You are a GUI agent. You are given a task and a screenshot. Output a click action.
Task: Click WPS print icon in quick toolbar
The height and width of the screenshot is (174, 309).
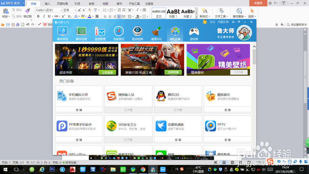[x=18, y=25]
